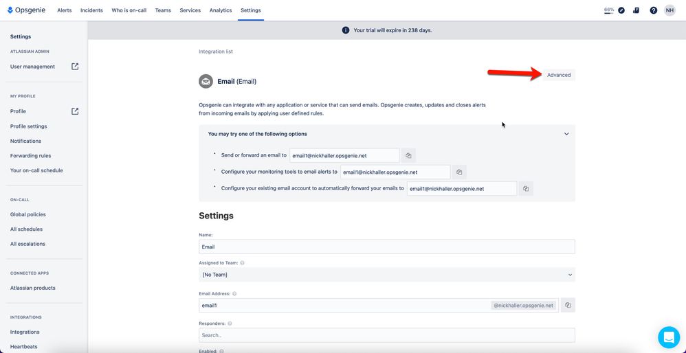Open Atlassian products
Screen dimensions: 686x353
coord(33,288)
